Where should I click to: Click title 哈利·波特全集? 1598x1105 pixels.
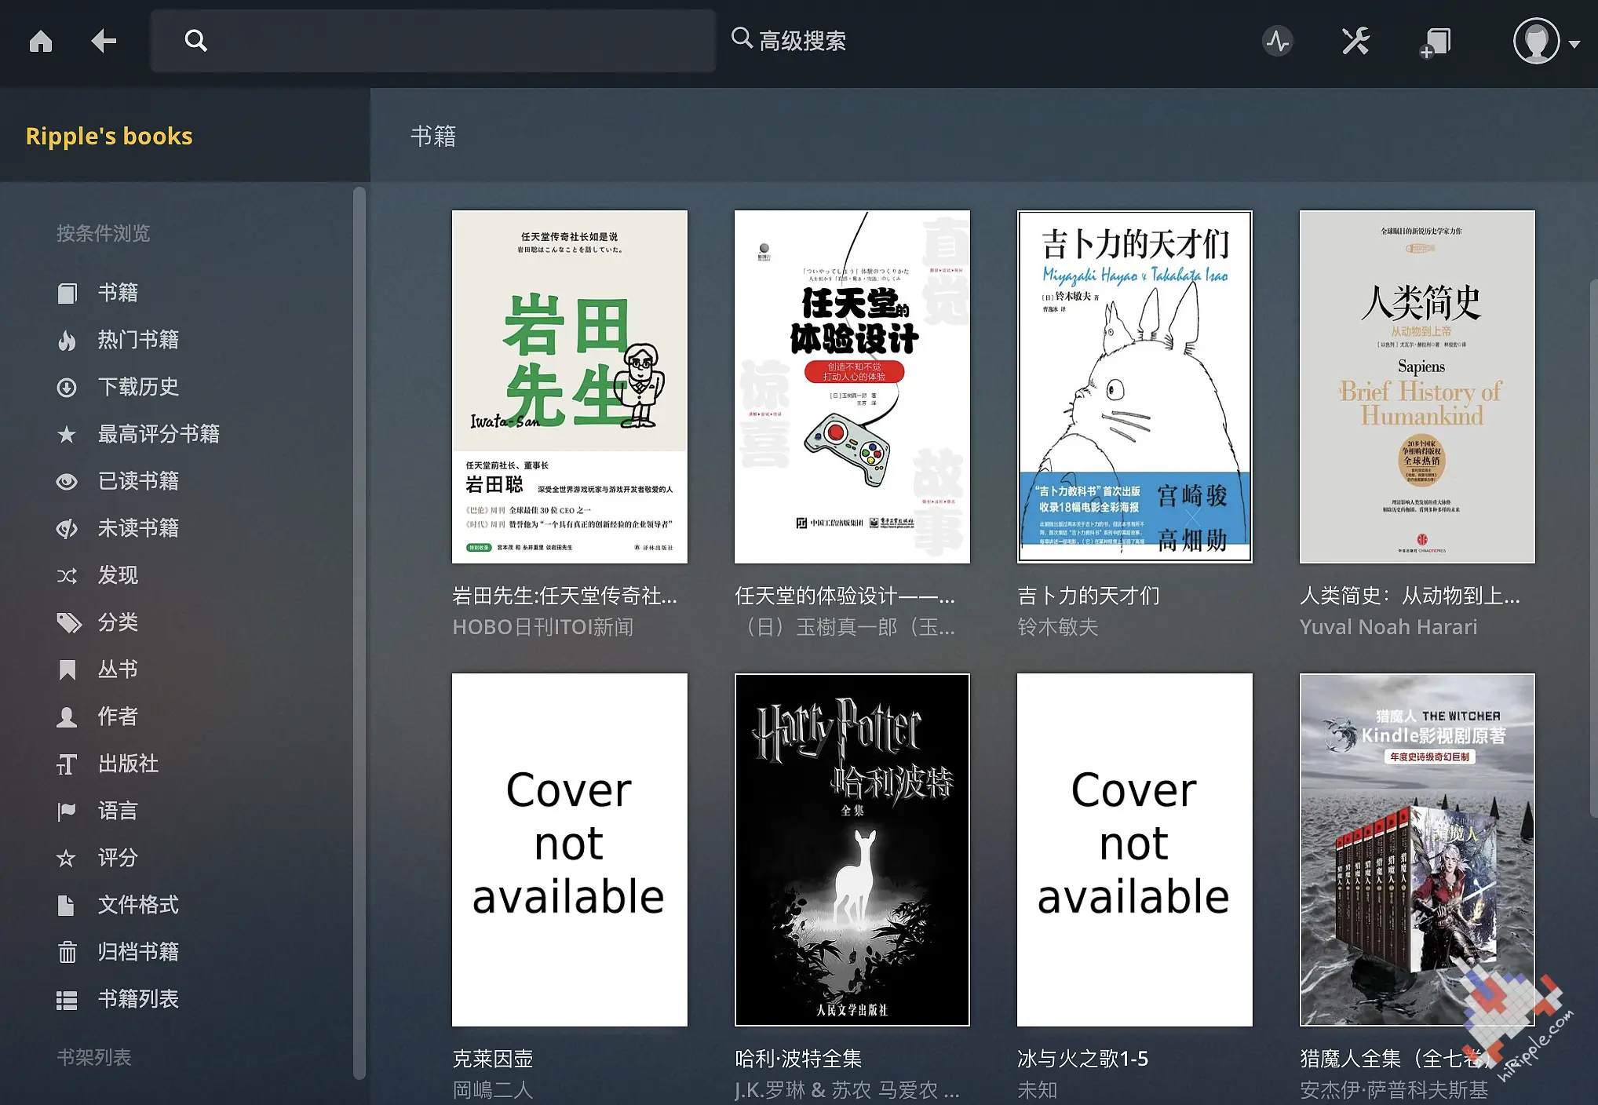click(x=798, y=1059)
